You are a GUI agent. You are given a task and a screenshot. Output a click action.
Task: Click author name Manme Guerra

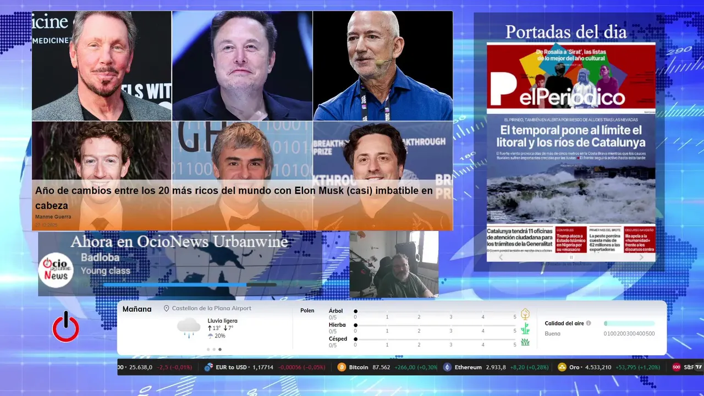53,217
